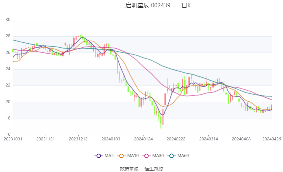Hide the MA30 series via its label
The image size is (283, 172).
point(158,156)
